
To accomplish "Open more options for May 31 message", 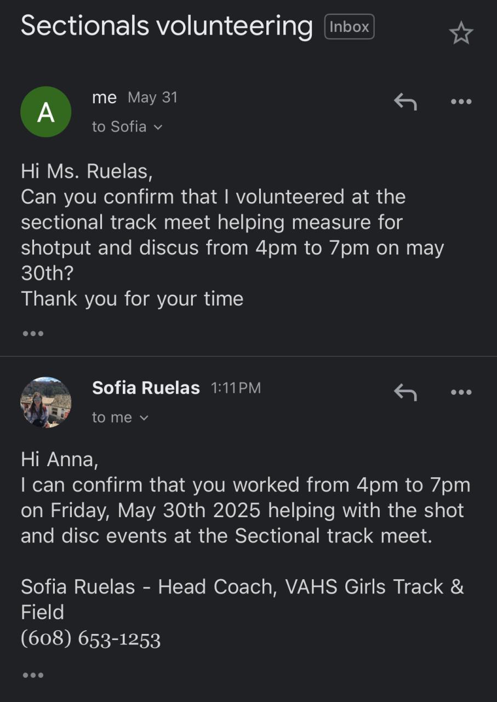I will (x=460, y=101).
